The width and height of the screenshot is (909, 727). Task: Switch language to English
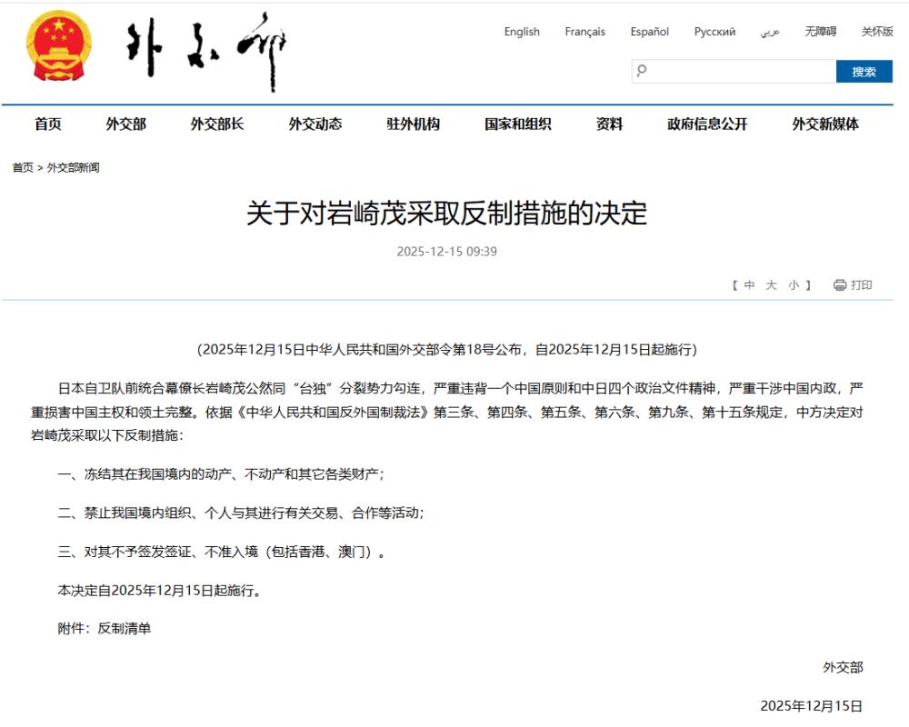522,31
